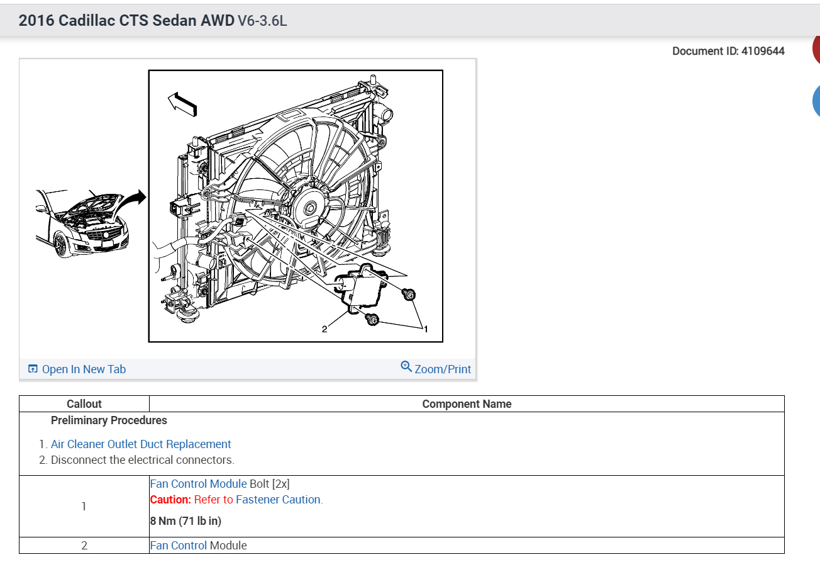
Task: Click the red circular button at top right
Action: (817, 48)
